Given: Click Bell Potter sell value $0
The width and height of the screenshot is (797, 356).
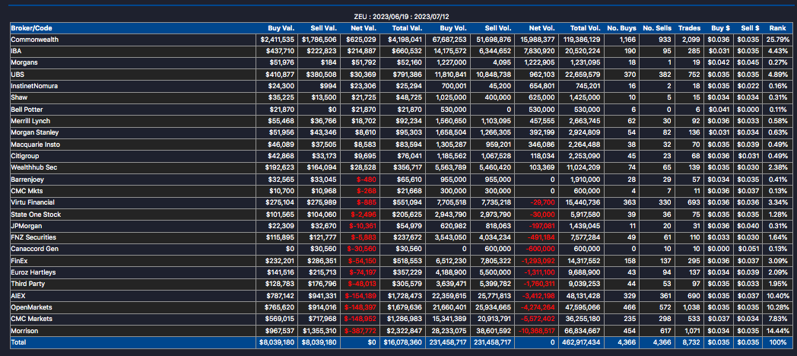Looking at the screenshot, I should point(332,110).
